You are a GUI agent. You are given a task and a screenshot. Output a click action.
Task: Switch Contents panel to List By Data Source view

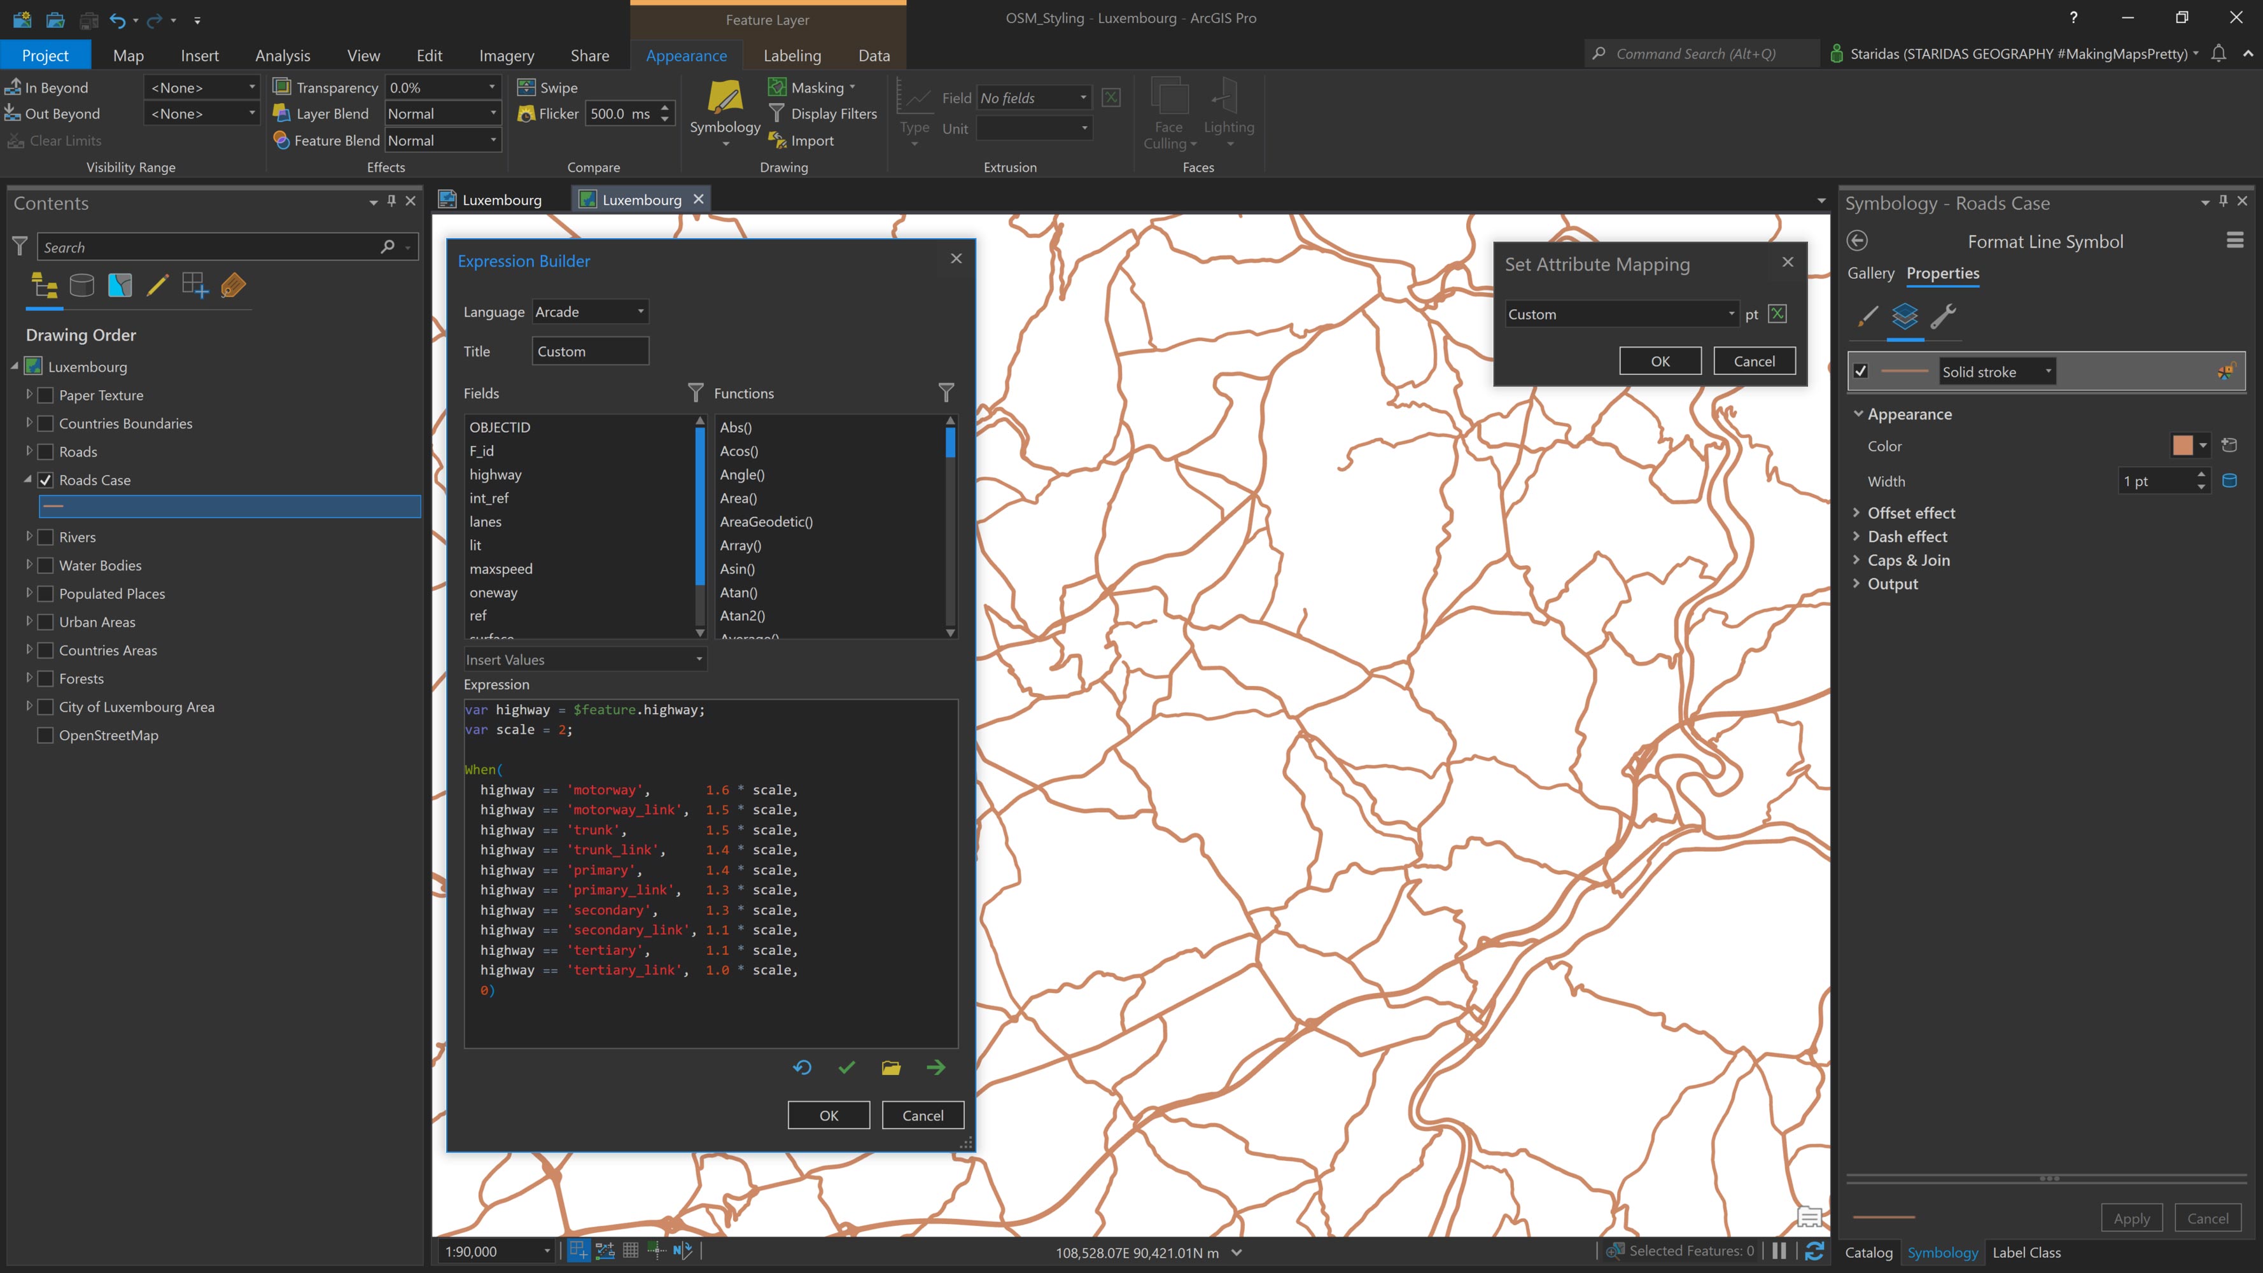tap(81, 285)
